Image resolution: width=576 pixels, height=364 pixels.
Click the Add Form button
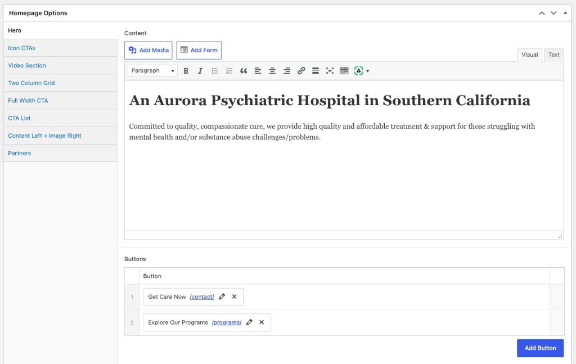[199, 50]
